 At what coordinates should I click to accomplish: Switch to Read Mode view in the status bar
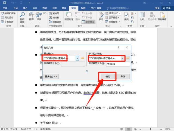(x=121, y=129)
